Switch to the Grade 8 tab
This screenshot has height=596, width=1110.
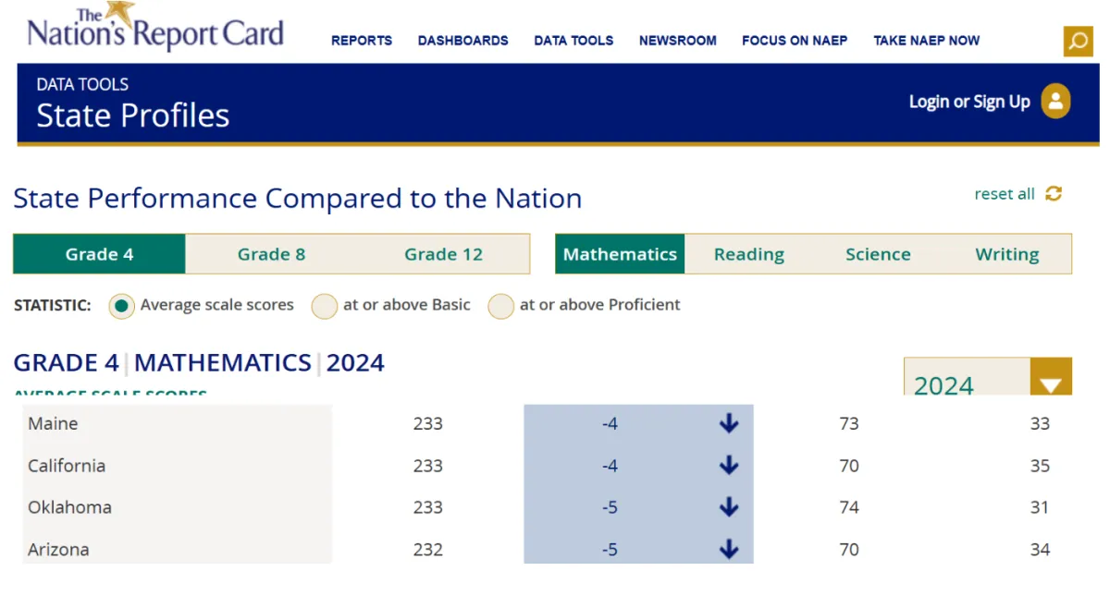point(271,254)
